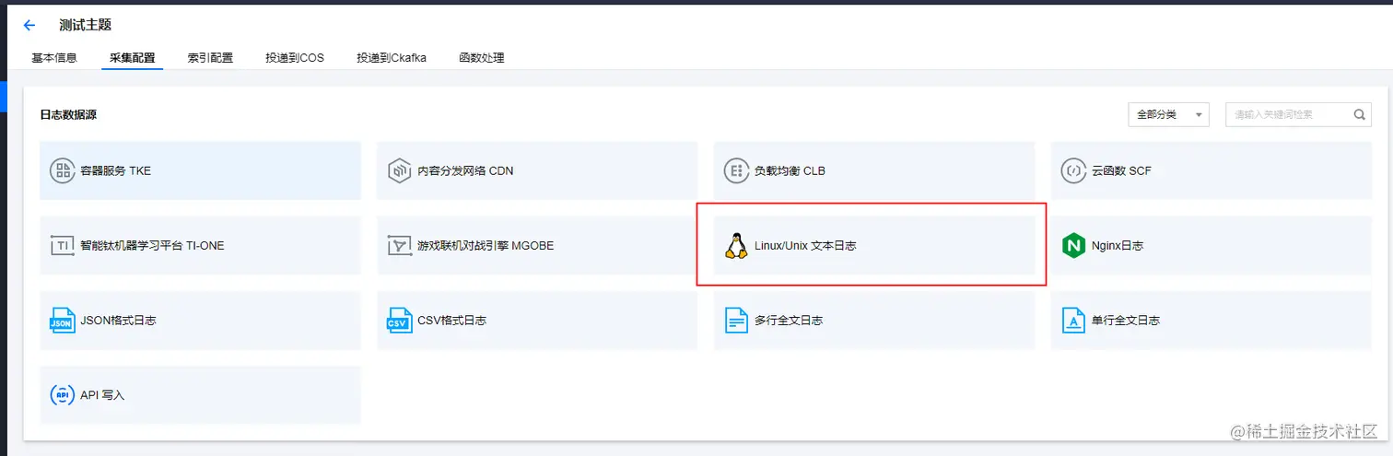Viewport: 1393px width, 456px height.
Task: Click the JSON file format icon
Action: (x=62, y=321)
